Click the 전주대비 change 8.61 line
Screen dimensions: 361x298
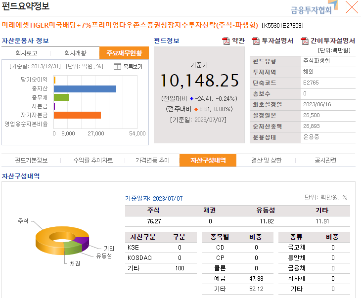pos(199,109)
